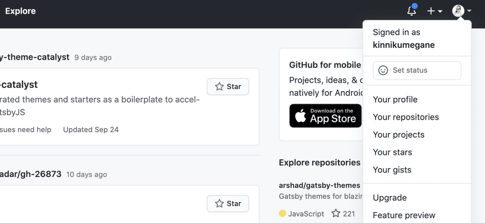Click the Set status field

417,70
